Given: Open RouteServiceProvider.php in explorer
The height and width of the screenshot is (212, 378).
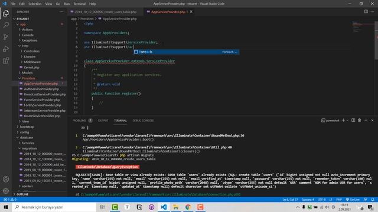Looking at the screenshot, I should click(42, 116).
